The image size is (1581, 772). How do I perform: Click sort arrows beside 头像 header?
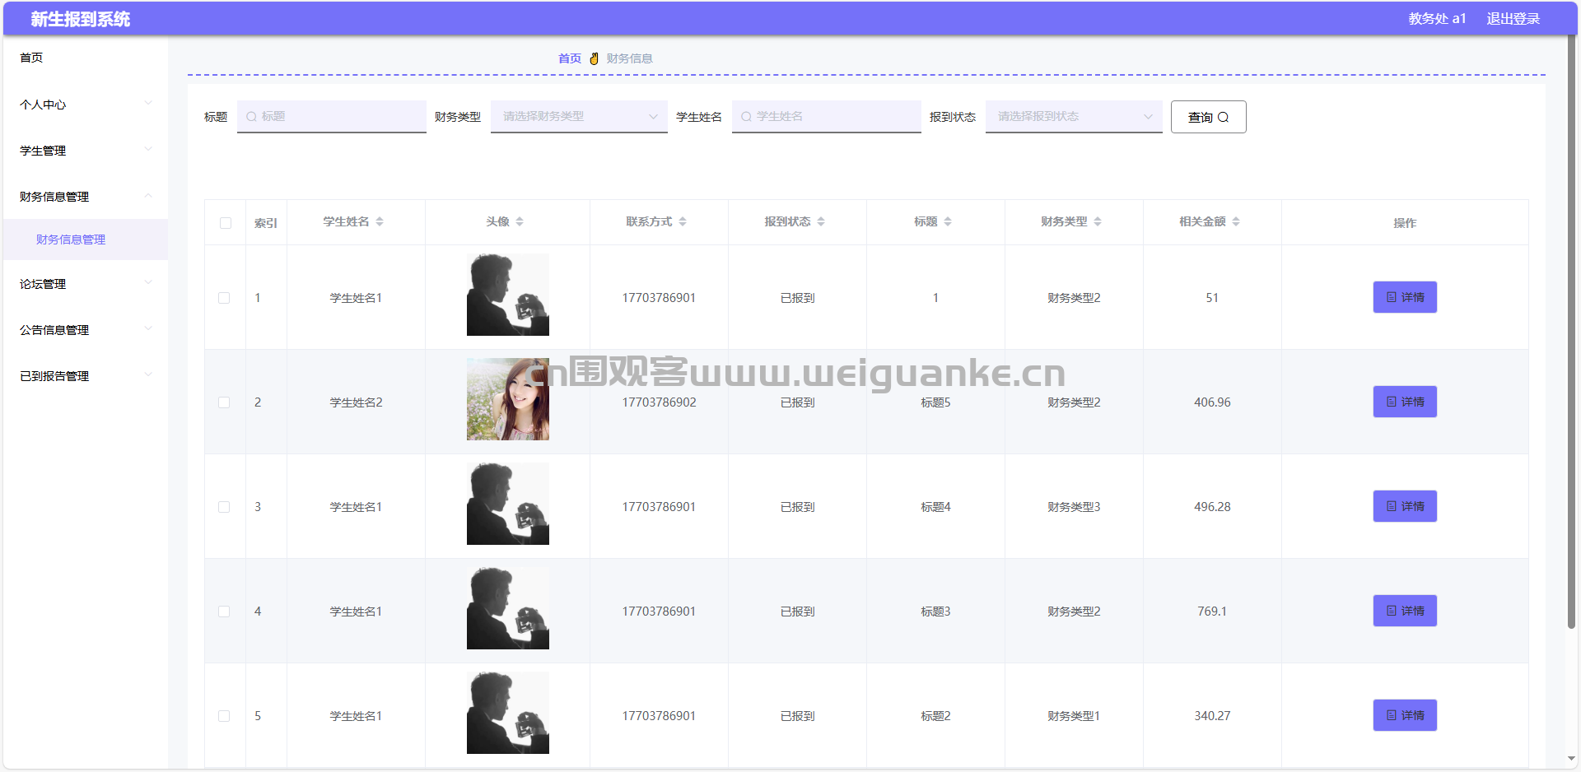520,222
